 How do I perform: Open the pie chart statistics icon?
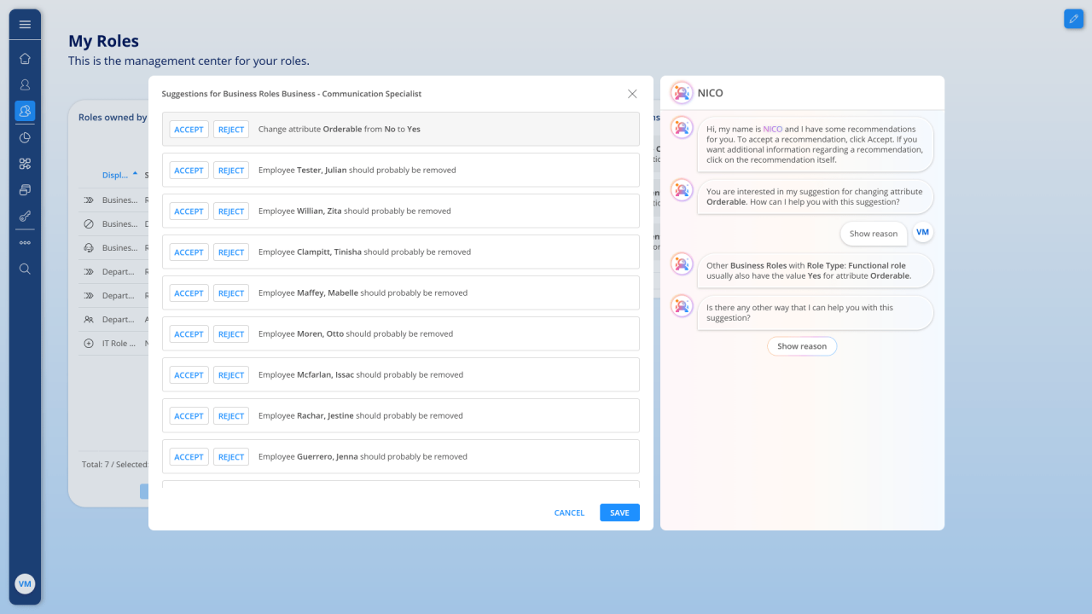click(25, 137)
